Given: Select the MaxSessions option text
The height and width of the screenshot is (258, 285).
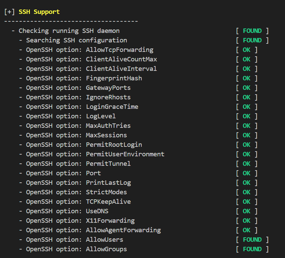Looking at the screenshot, I should (x=106, y=135).
